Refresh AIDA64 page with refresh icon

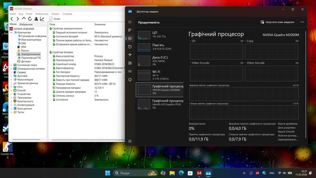[x=30, y=19]
